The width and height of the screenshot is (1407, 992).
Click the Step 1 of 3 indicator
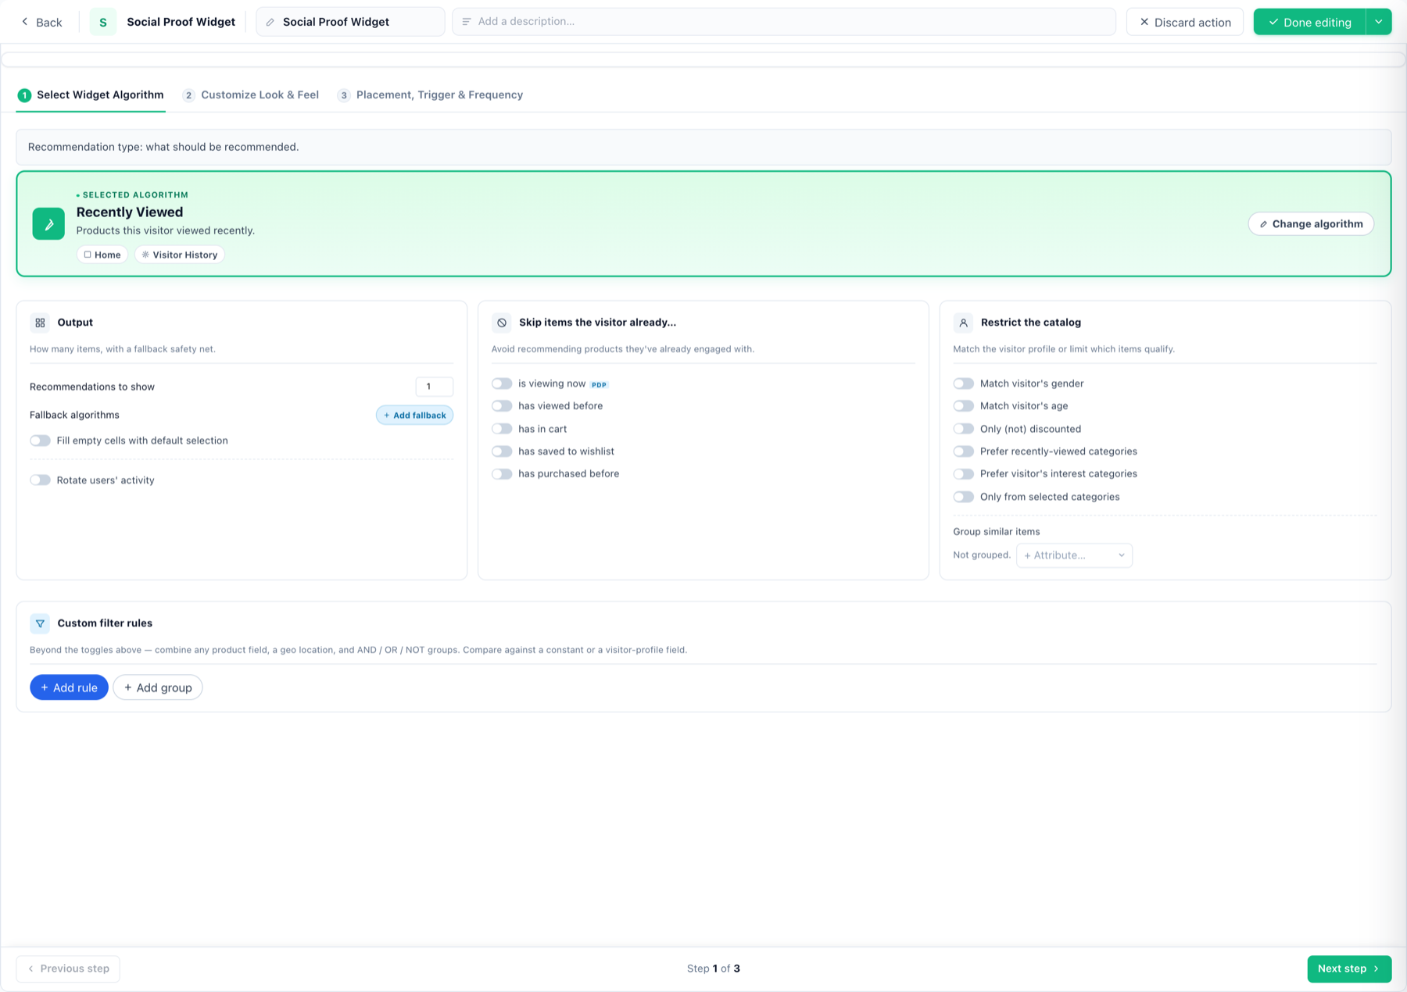(x=714, y=969)
